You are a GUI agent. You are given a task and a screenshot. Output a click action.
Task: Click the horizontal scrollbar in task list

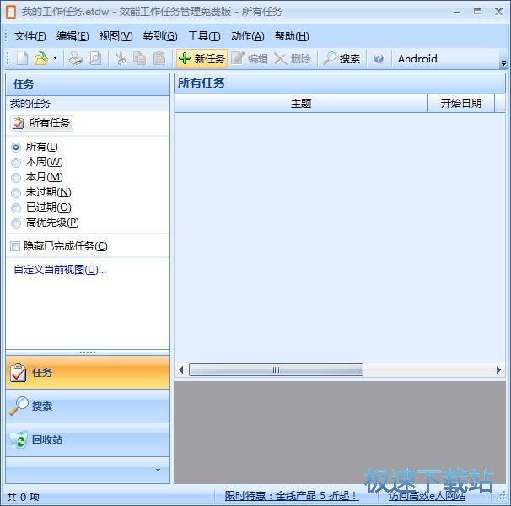pos(276,369)
